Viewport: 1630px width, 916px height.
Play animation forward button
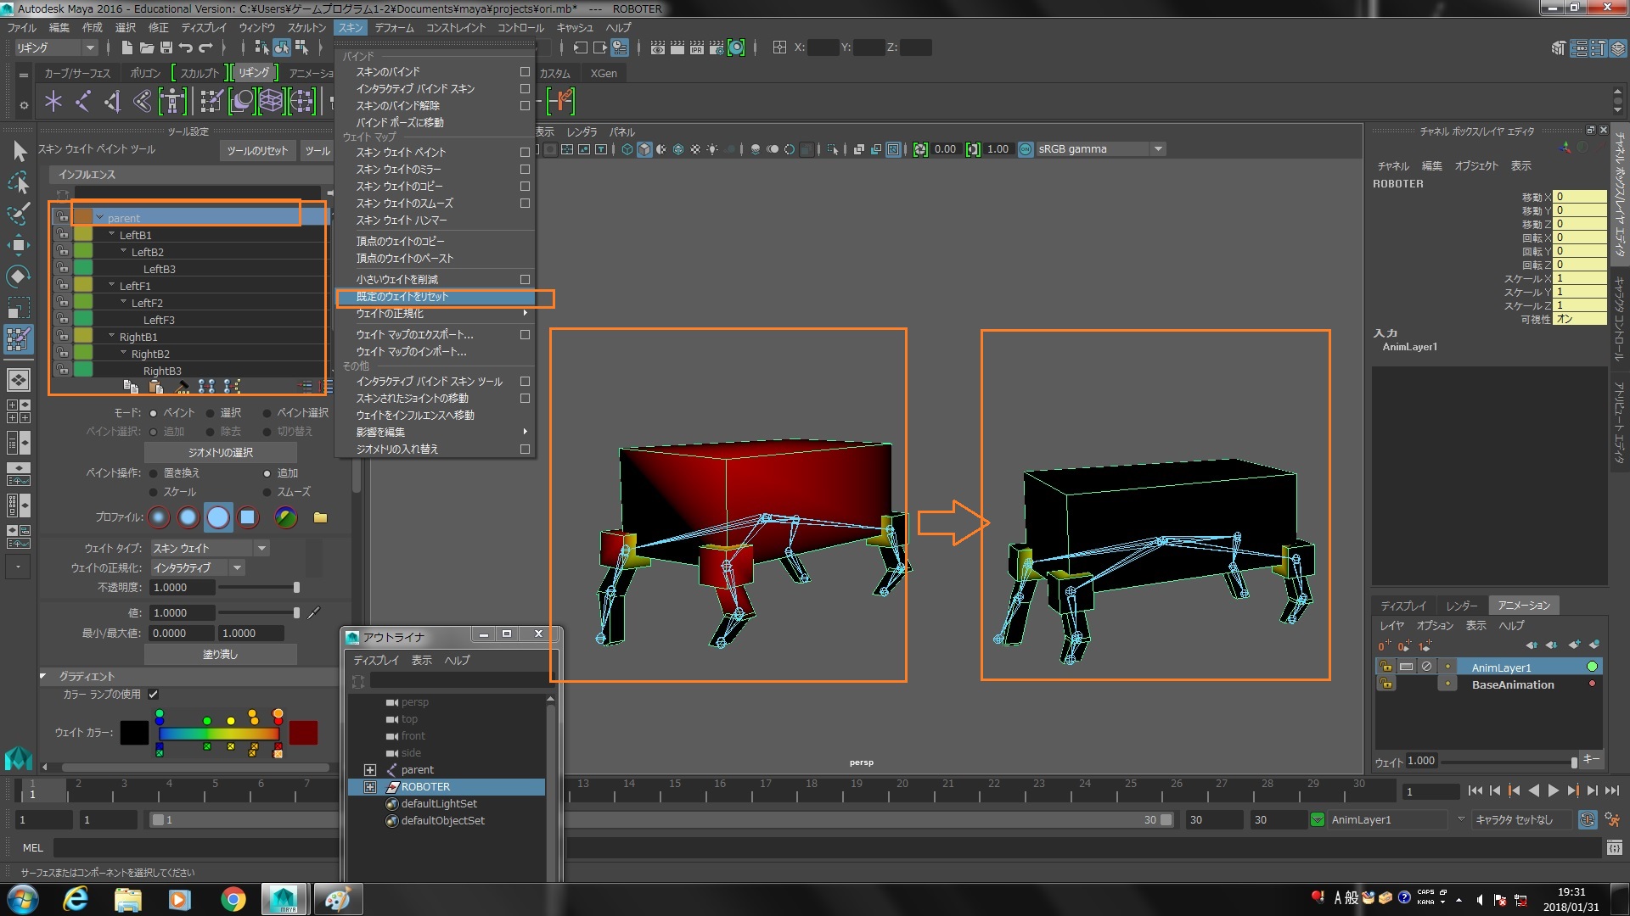coord(1553,790)
